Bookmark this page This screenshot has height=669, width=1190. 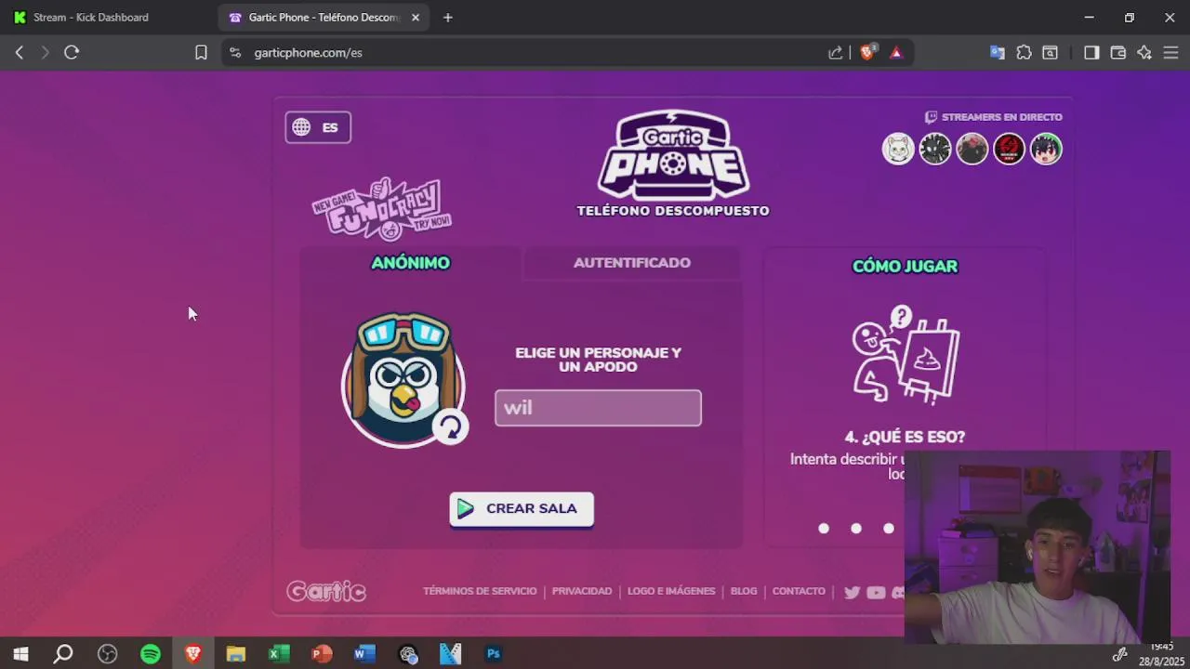201,53
